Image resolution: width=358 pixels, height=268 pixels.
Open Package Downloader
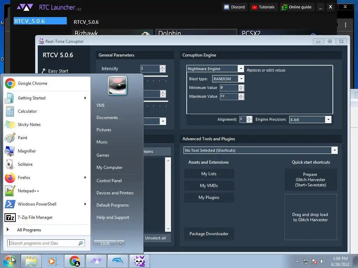pos(209,233)
